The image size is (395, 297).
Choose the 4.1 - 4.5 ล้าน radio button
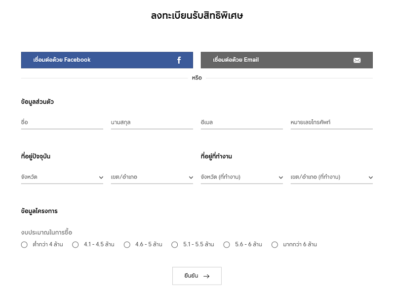coord(76,245)
